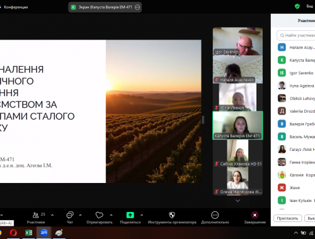Click the red End meeting icon
315x239 pixels.
pos(255,215)
